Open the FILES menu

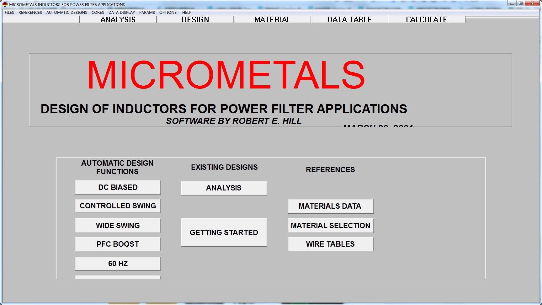click(9, 13)
